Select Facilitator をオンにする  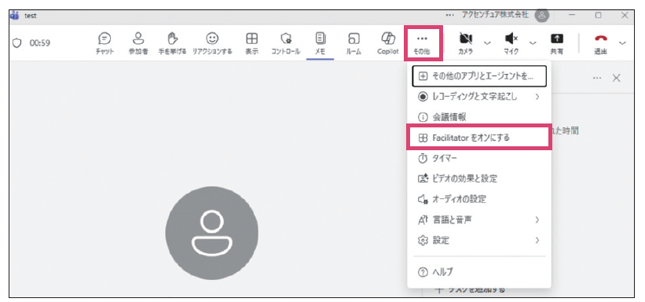tap(478, 138)
